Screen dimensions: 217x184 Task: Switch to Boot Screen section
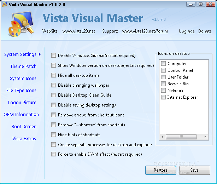pos(24,127)
